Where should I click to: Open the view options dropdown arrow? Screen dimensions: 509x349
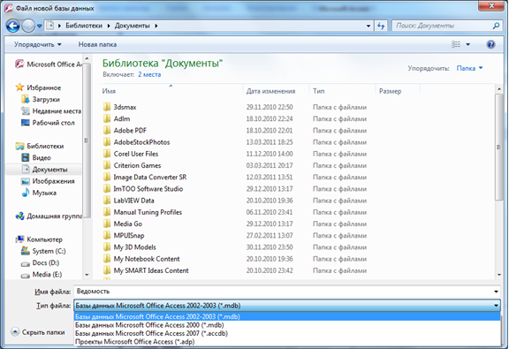(467, 44)
